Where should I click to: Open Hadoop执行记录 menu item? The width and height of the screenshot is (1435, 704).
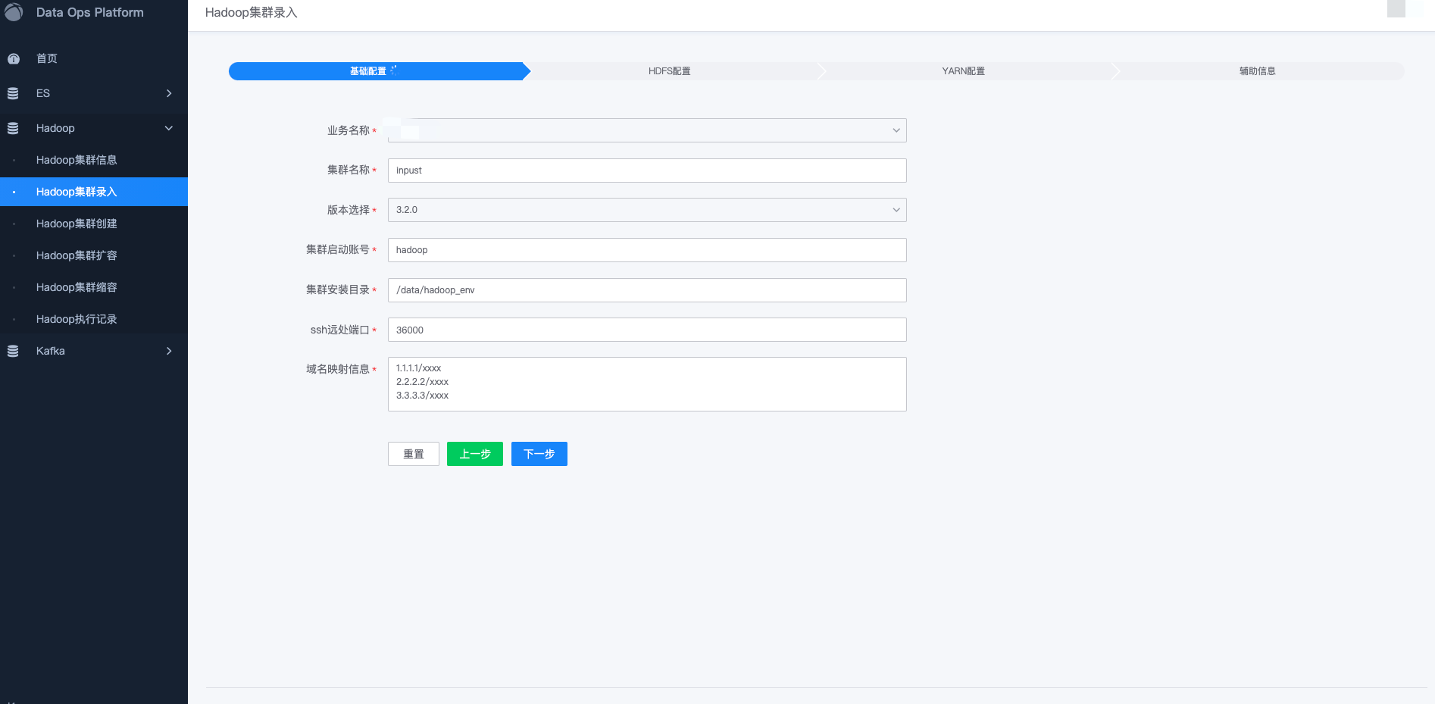point(94,319)
